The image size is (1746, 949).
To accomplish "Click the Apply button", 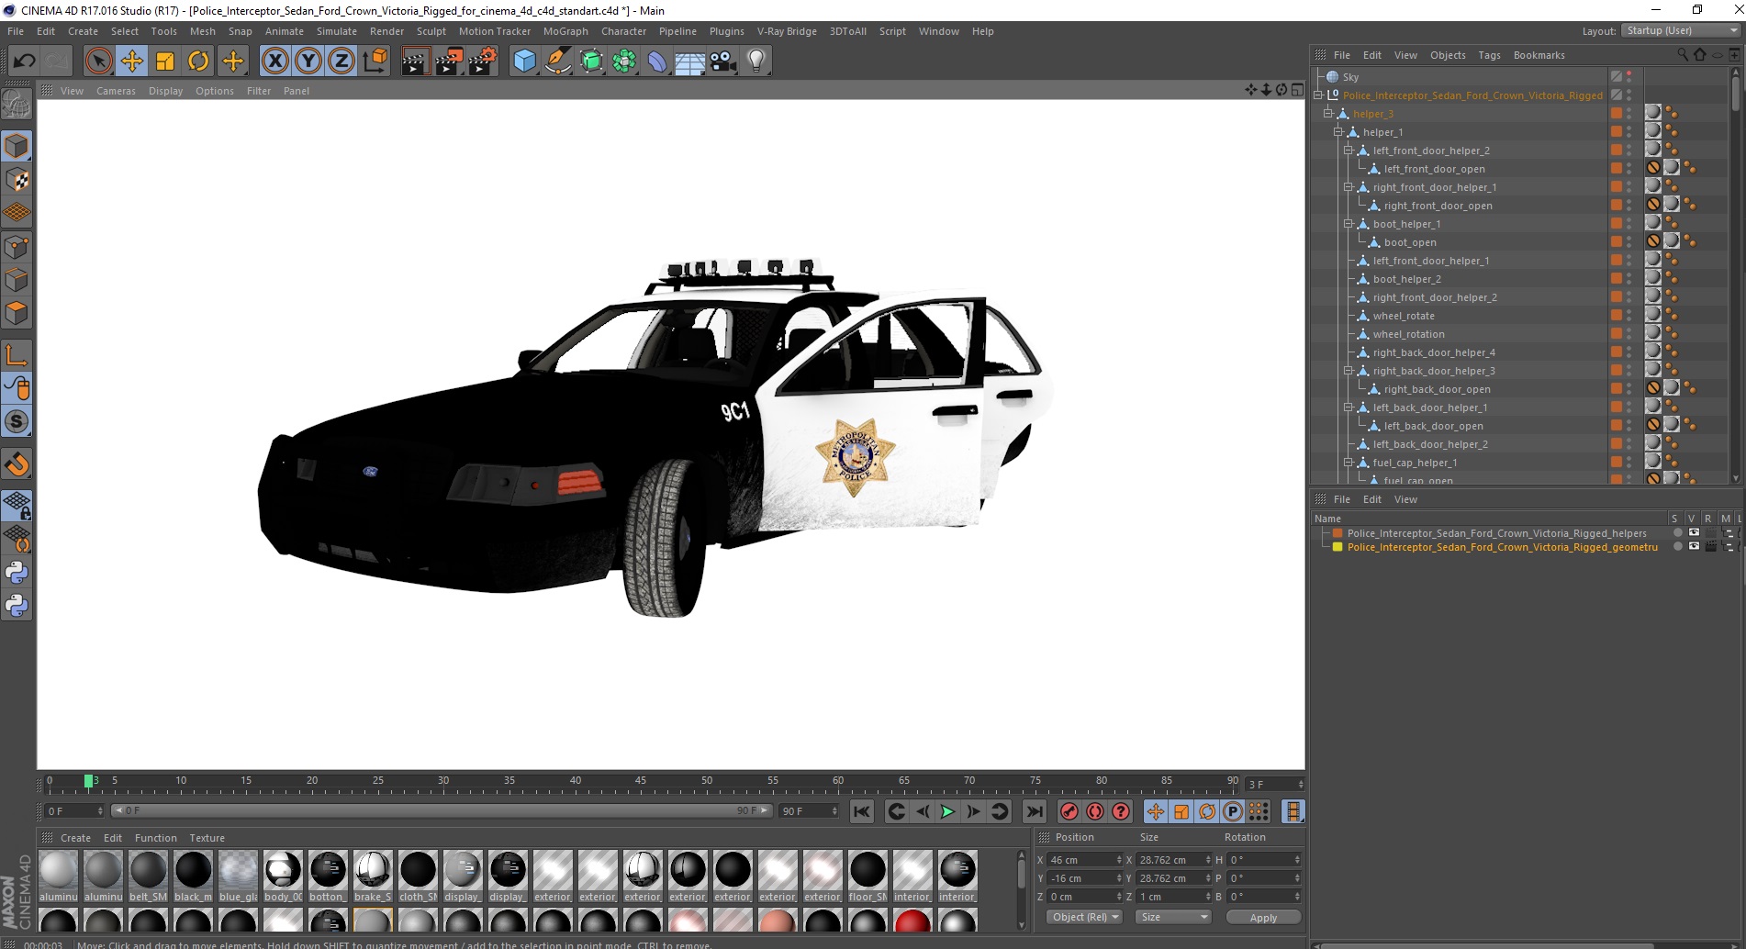I will (1263, 917).
